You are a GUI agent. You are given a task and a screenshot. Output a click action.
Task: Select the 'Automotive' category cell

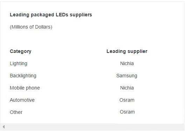click(22, 100)
